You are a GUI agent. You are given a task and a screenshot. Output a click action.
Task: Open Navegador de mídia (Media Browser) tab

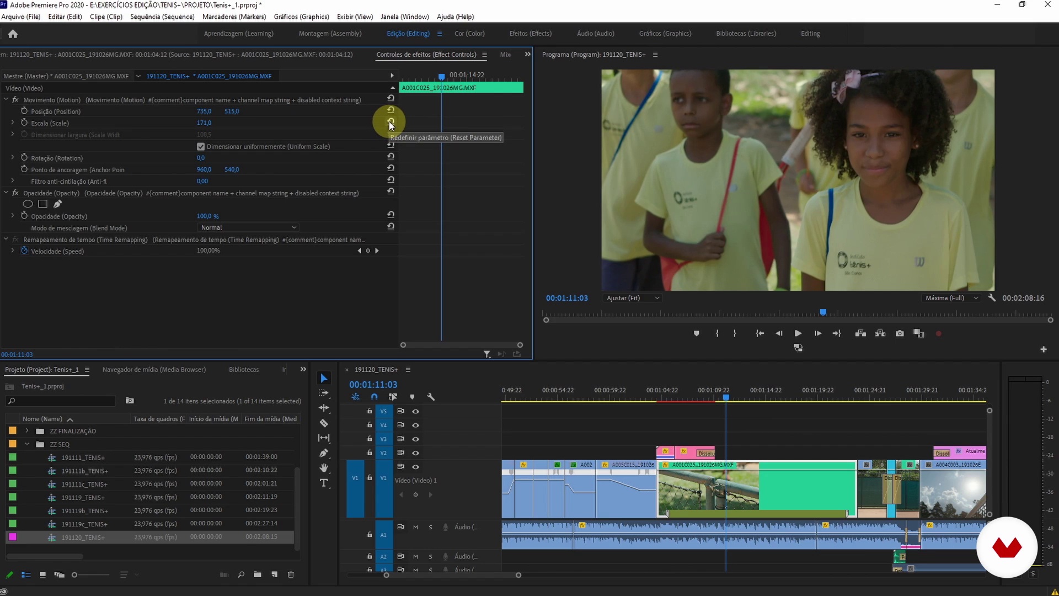(154, 369)
